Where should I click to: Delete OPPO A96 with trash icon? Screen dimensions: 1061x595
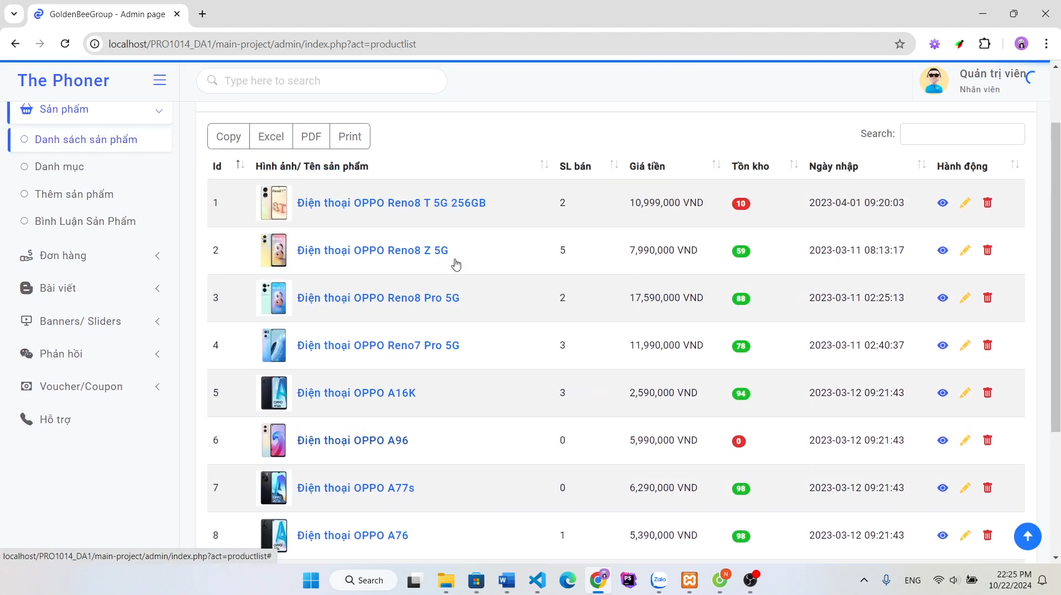987,440
